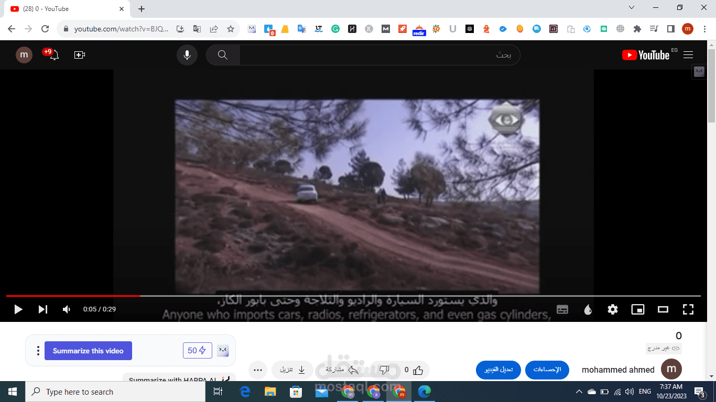Expand hidden icons in the system tray
Image resolution: width=716 pixels, height=402 pixels.
[x=579, y=391]
